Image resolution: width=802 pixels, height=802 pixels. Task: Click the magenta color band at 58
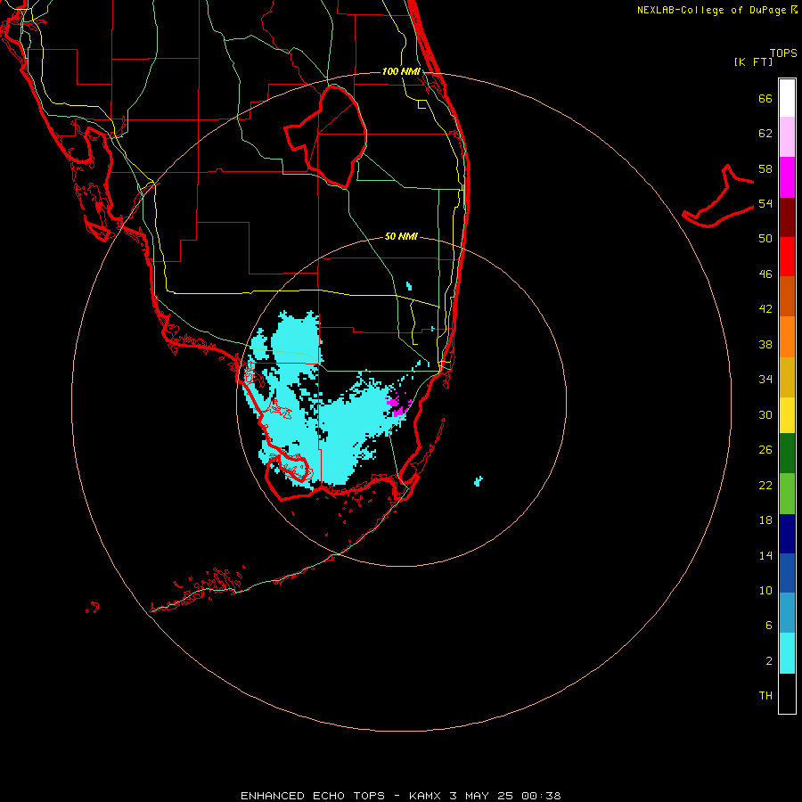point(787,177)
